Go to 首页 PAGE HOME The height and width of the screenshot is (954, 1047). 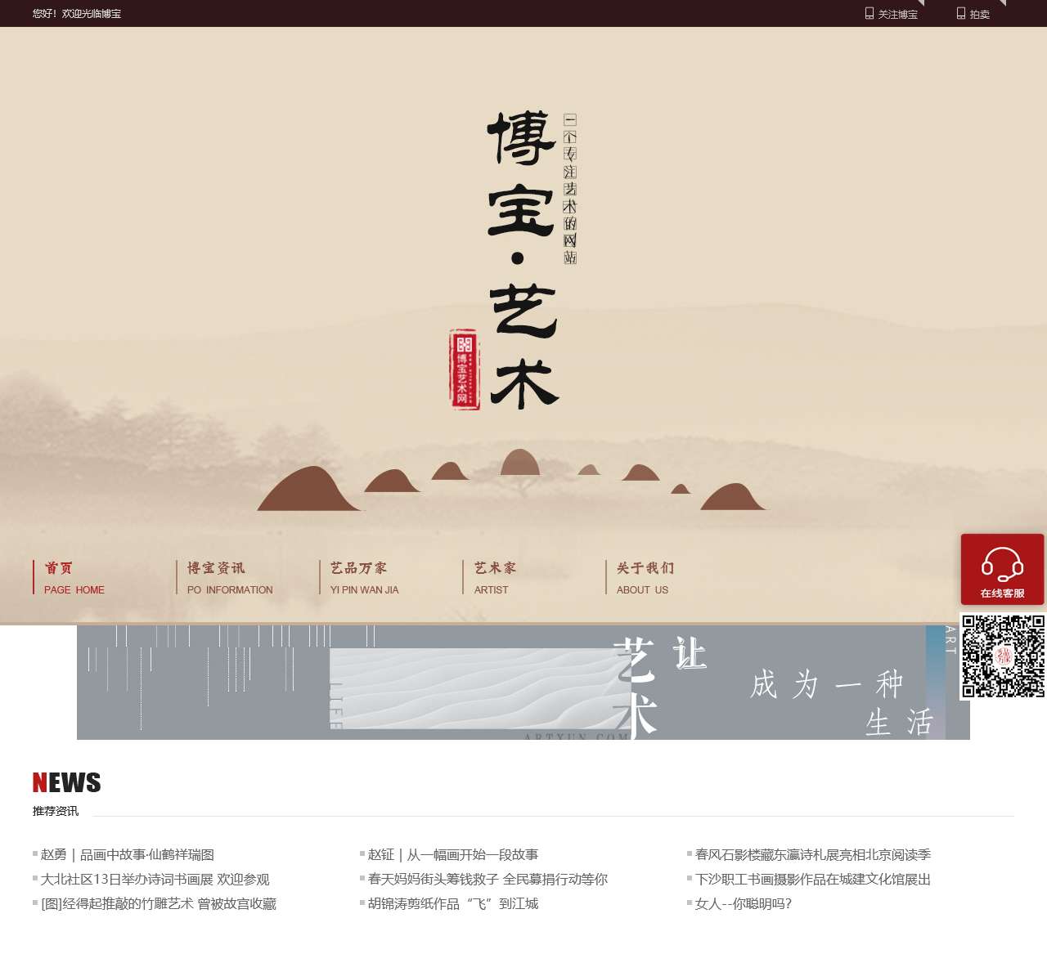pos(74,577)
